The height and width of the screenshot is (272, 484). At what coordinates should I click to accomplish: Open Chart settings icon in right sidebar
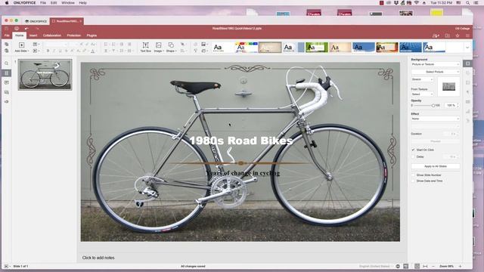coord(467,111)
